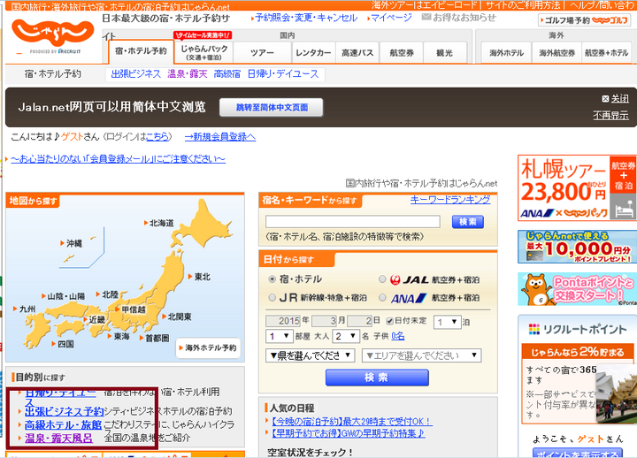This screenshot has width=637, height=458.
Task: Click the Jalan orange logo
Action: (x=52, y=34)
